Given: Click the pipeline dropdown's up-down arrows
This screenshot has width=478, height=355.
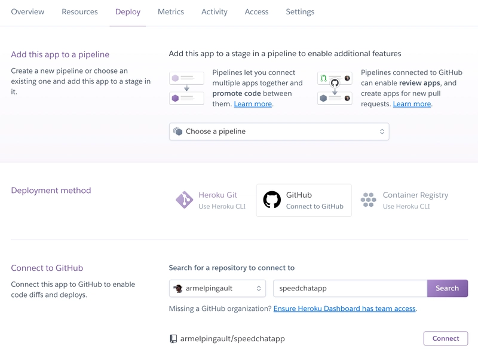Looking at the screenshot, I should tap(382, 131).
